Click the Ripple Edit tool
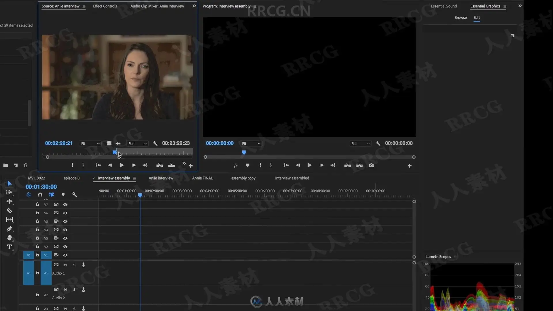This screenshot has height=311, width=553. pyautogui.click(x=9, y=201)
